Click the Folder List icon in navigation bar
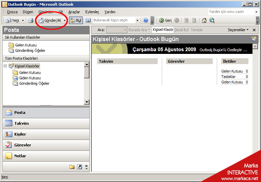Viewport: 261px width, 182px height. [72, 167]
